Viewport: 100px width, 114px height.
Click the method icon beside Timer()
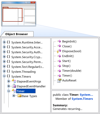[x=59, y=76]
